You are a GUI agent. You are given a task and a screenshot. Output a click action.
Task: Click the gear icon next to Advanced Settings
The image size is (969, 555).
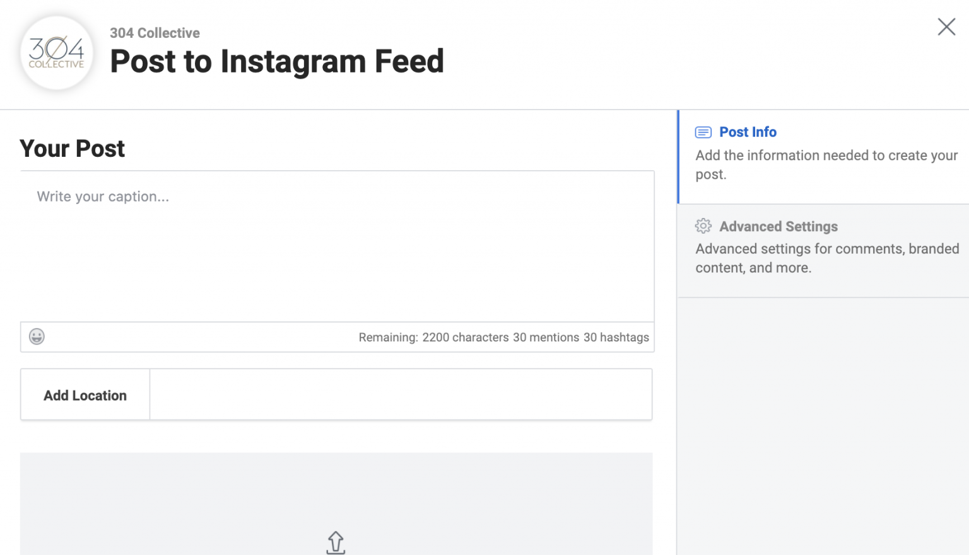pyautogui.click(x=703, y=226)
